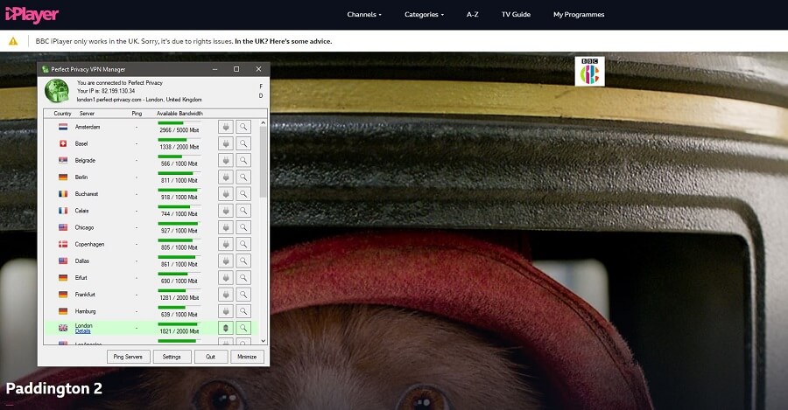The width and height of the screenshot is (788, 410).
Task: Open Belgrade server details magnifier
Action: pos(243,161)
